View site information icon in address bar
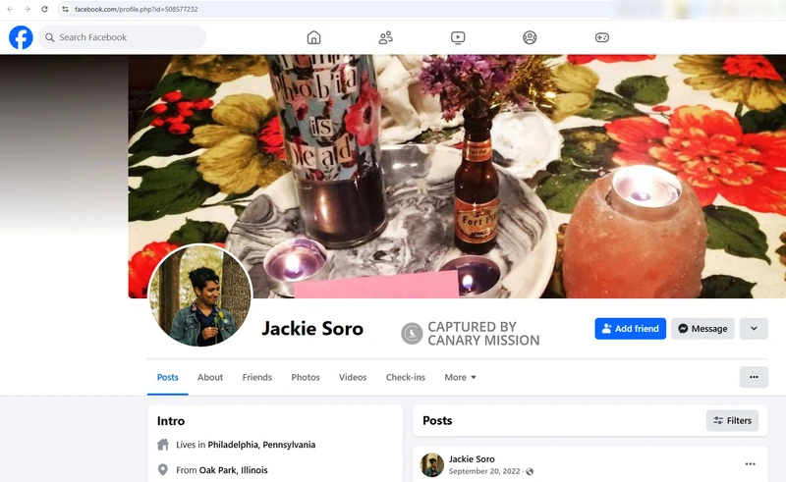The width and height of the screenshot is (786, 482). (x=65, y=9)
